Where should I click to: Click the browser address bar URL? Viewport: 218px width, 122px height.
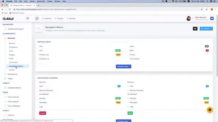(46, 9)
